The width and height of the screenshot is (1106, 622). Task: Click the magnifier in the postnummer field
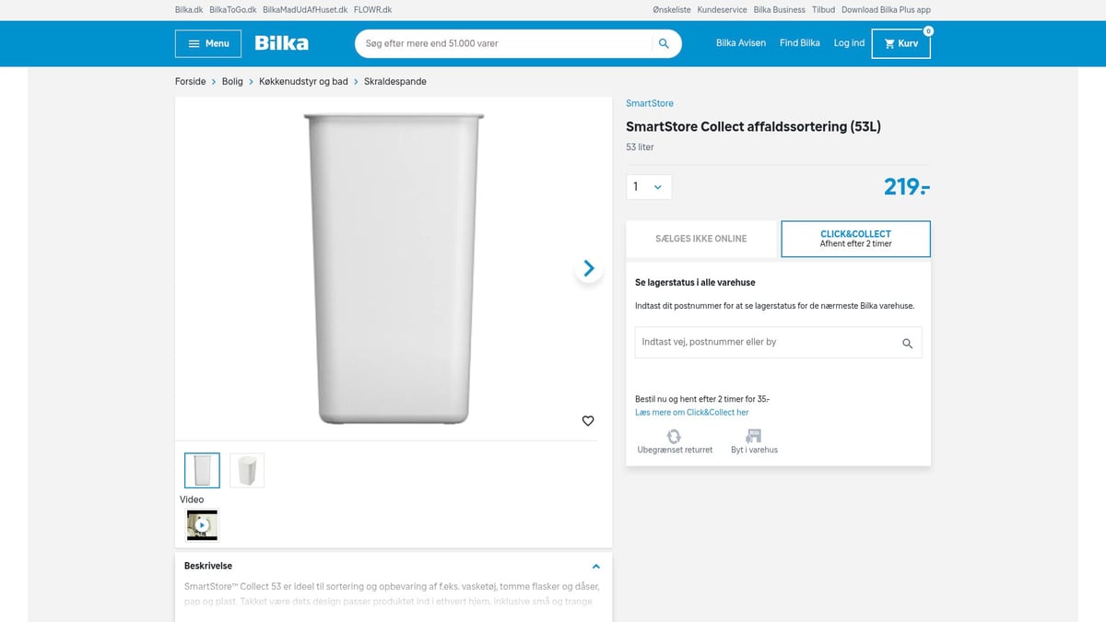pos(907,342)
